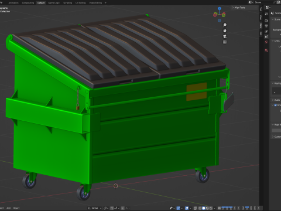The width and height of the screenshot is (281, 211).
Task: Open the properties editor type dropdown
Action: click(x=268, y=7)
